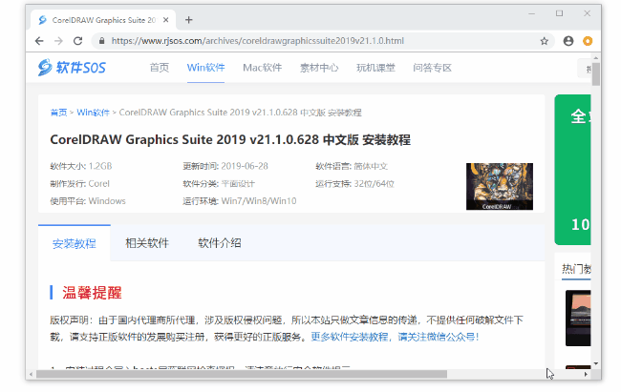Switch to 相关软件 tab
621x392 pixels.
147,243
